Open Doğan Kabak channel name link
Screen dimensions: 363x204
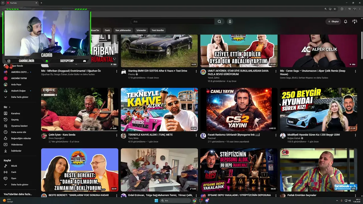point(294,138)
